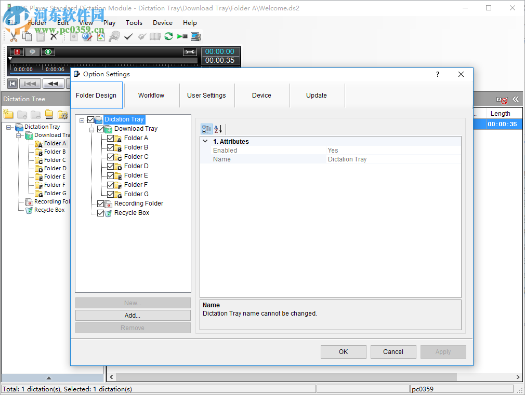
Task: Toggle the Folder G checkbox
Action: 111,194
